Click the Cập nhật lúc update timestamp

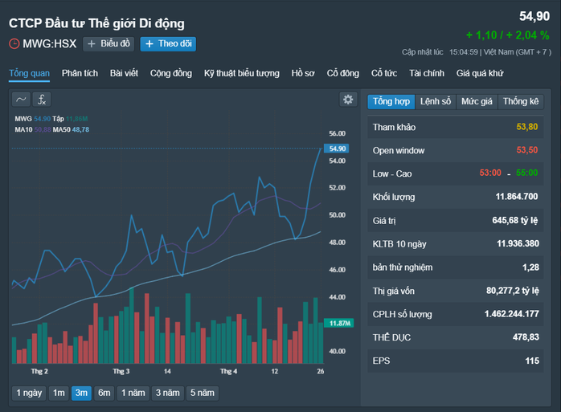tap(476, 52)
